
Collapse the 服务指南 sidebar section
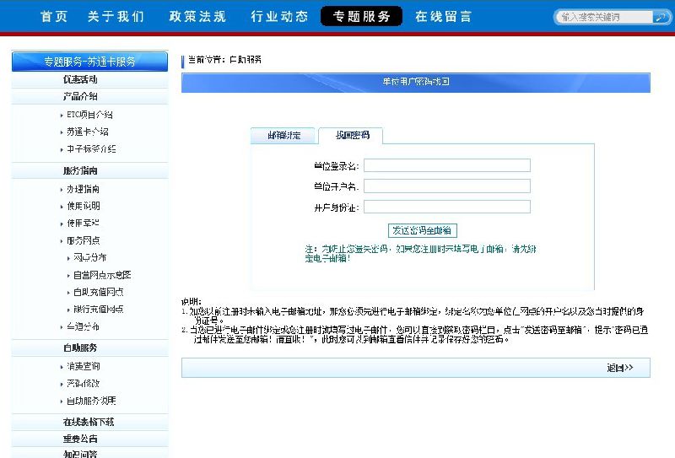[x=81, y=170]
